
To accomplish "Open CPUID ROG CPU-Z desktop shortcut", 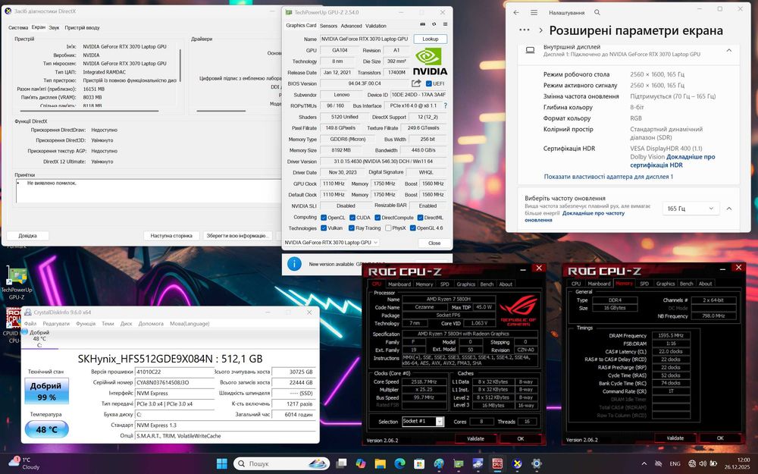I will 13,326.
